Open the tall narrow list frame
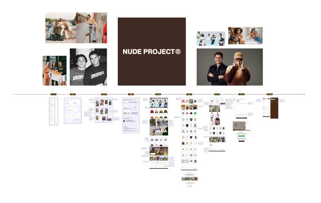 (x=54, y=112)
